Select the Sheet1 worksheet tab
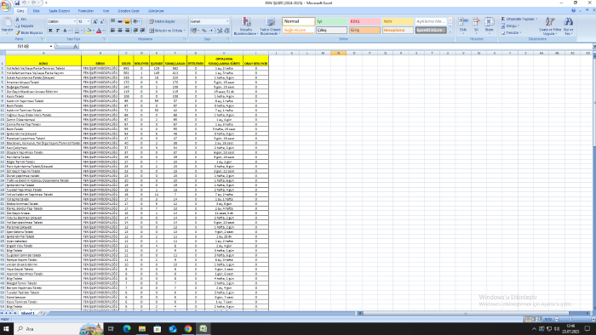 pos(28,314)
